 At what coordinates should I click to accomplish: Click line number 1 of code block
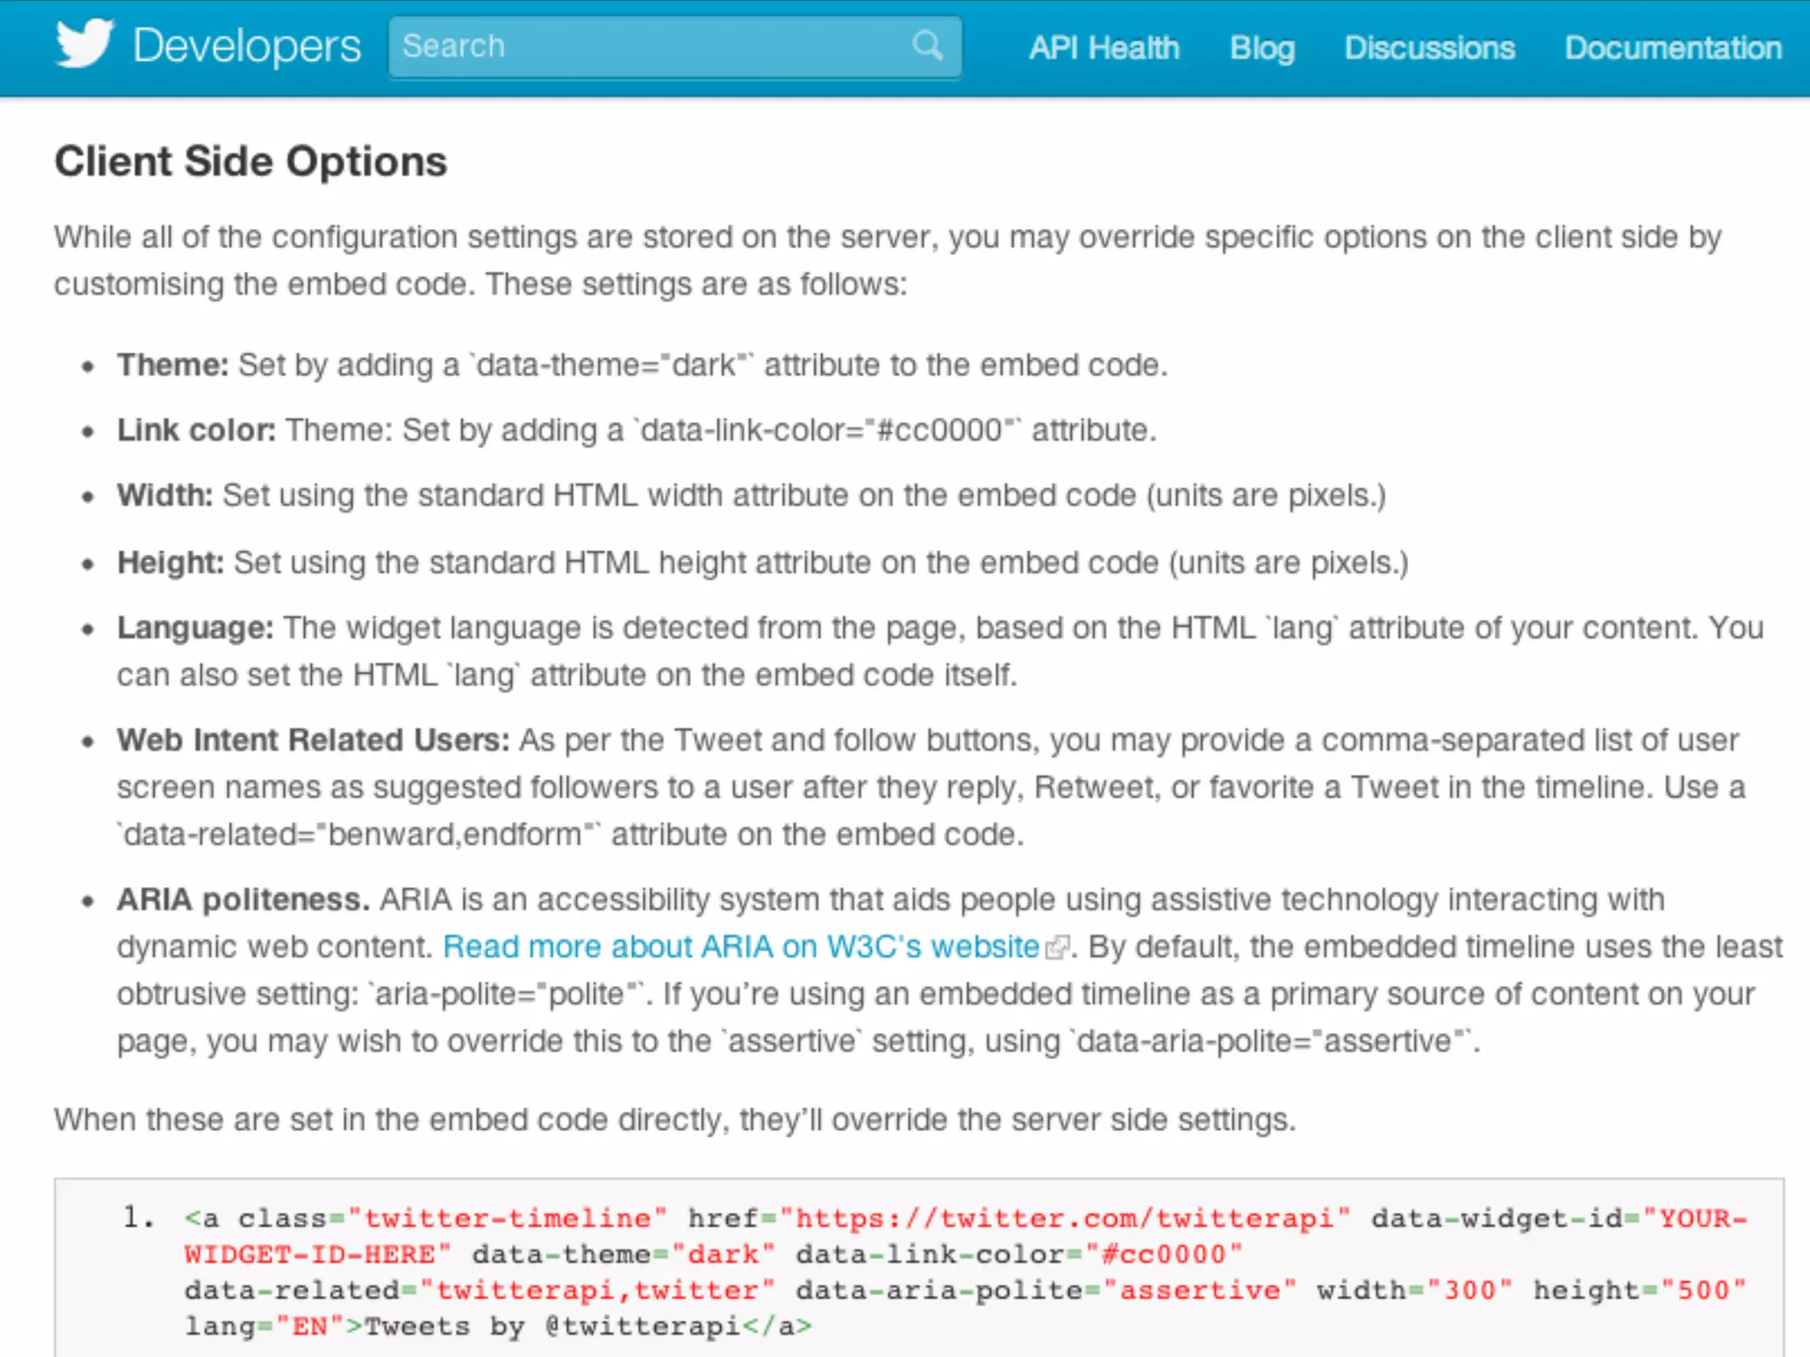[137, 1218]
